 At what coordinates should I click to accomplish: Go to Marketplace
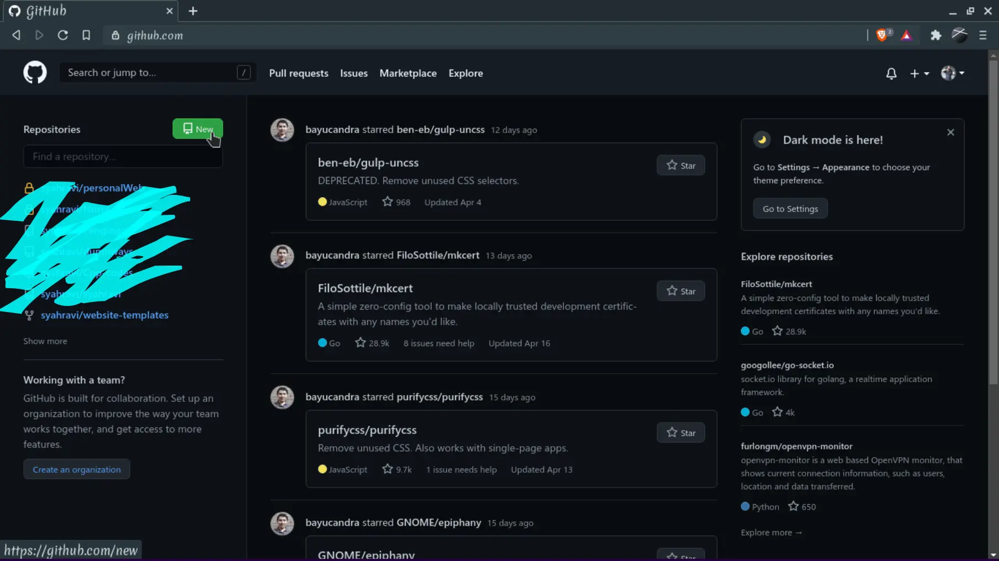(x=408, y=73)
